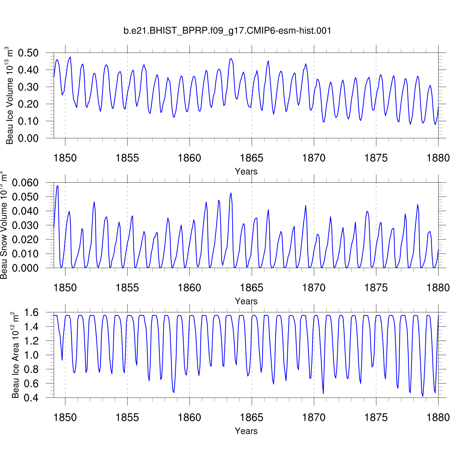Click the Beau Snow Volume y-axis label

pos(4,225)
